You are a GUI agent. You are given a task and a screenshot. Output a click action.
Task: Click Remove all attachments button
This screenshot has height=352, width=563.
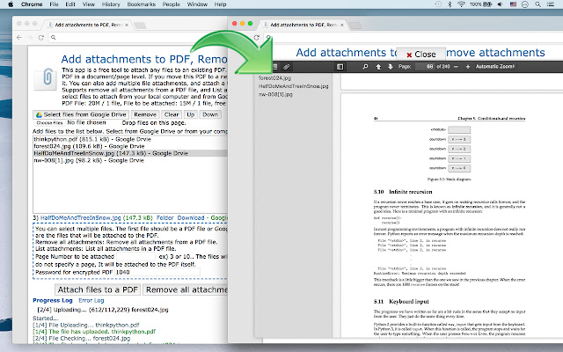(x=186, y=290)
